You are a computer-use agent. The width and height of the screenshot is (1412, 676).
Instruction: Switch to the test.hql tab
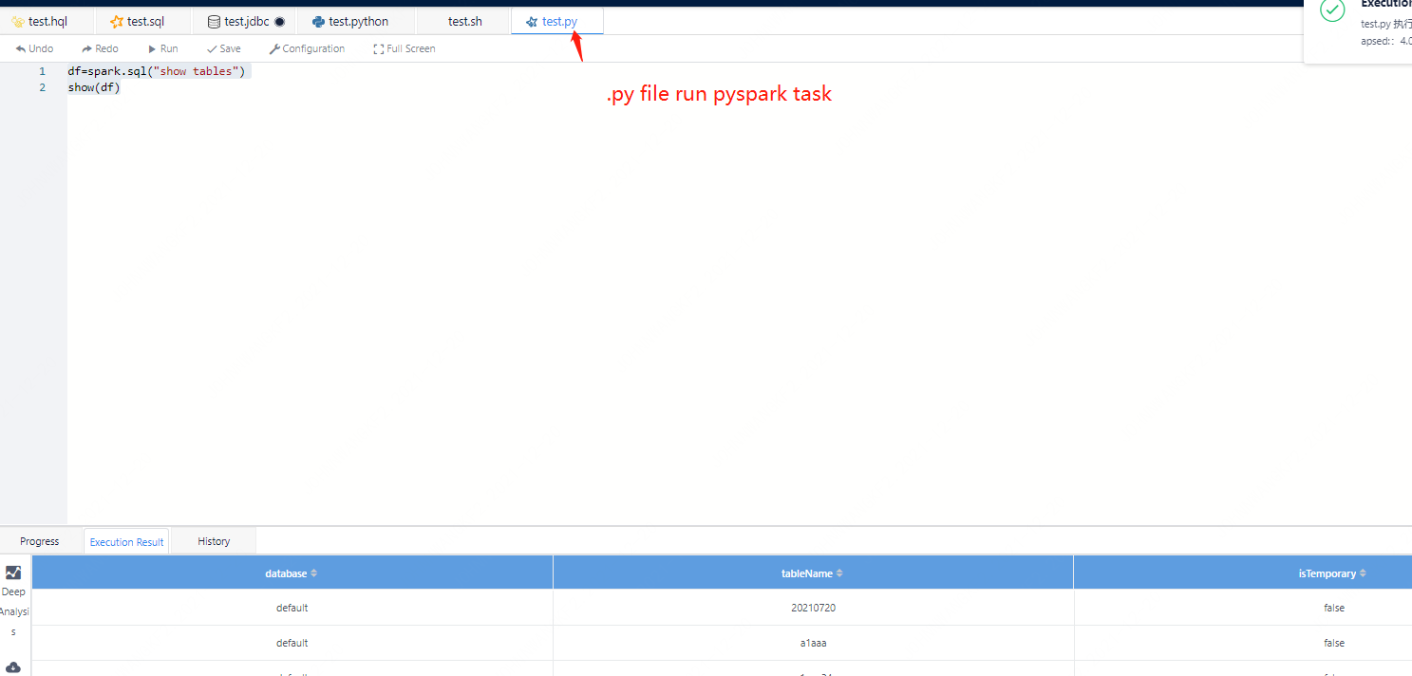coord(40,21)
